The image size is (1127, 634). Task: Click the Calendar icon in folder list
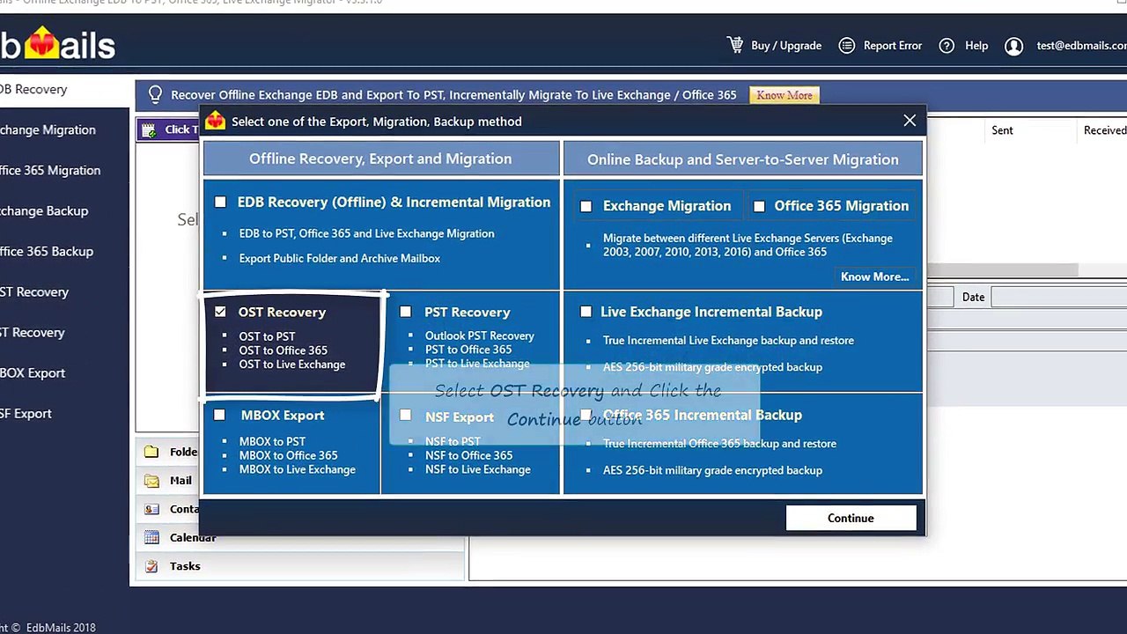pyautogui.click(x=152, y=537)
